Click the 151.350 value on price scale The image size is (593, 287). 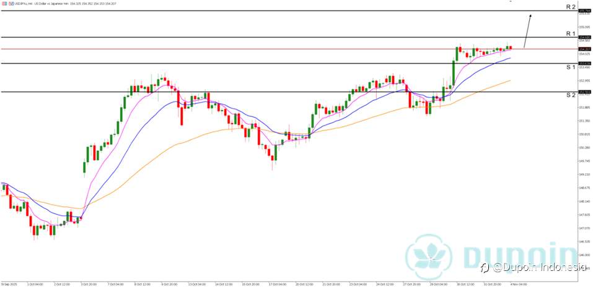[585, 121]
